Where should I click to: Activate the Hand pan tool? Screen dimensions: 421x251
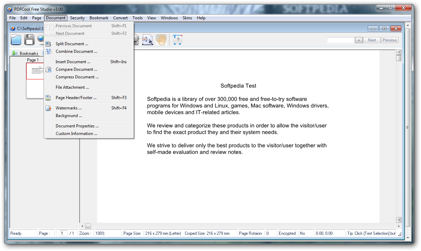coord(161,40)
